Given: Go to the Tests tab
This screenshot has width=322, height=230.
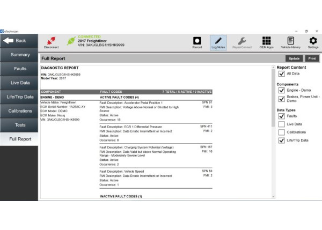Looking at the screenshot, I should point(19,124).
